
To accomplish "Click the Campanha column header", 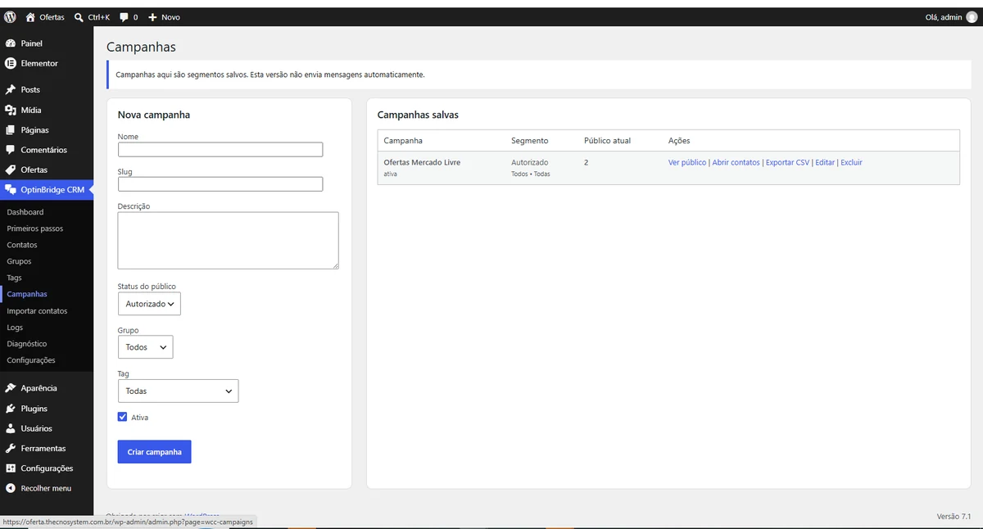I will [x=403, y=141].
